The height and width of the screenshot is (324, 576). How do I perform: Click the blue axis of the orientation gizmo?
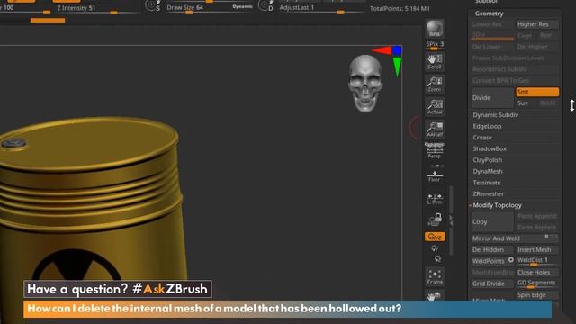pos(397,50)
